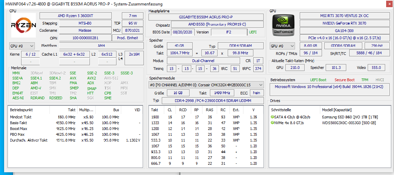Click the BIOS version F2 field
Viewport: 394px width, 175px height.
tap(229, 32)
